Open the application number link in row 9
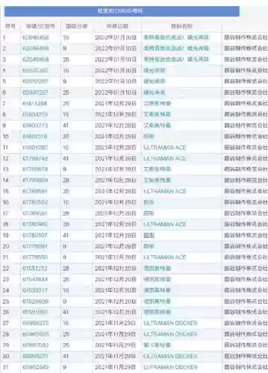This screenshot has height=373, width=268. tap(35, 125)
